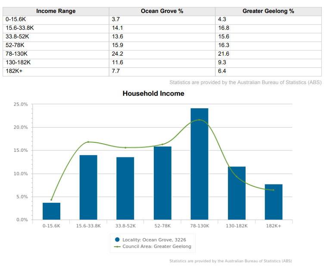
Task: Click the 52-78K blue bar
Action: click(162, 183)
